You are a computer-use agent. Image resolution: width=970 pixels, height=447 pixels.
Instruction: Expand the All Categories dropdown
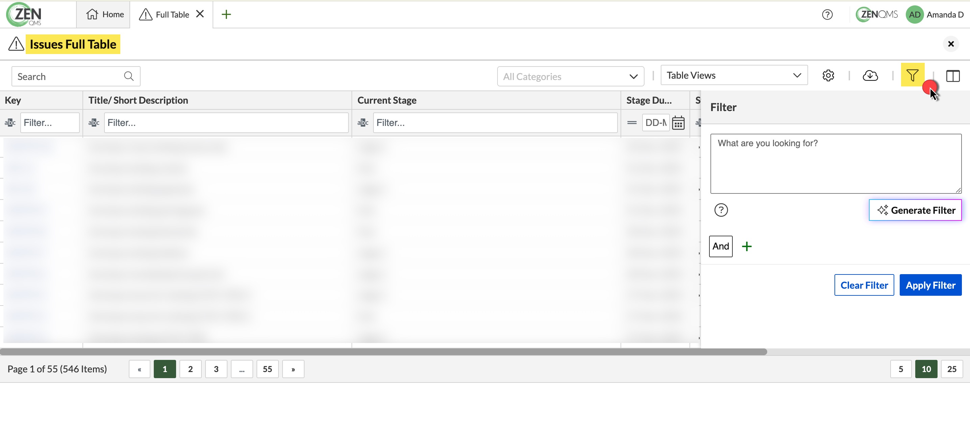tap(570, 76)
